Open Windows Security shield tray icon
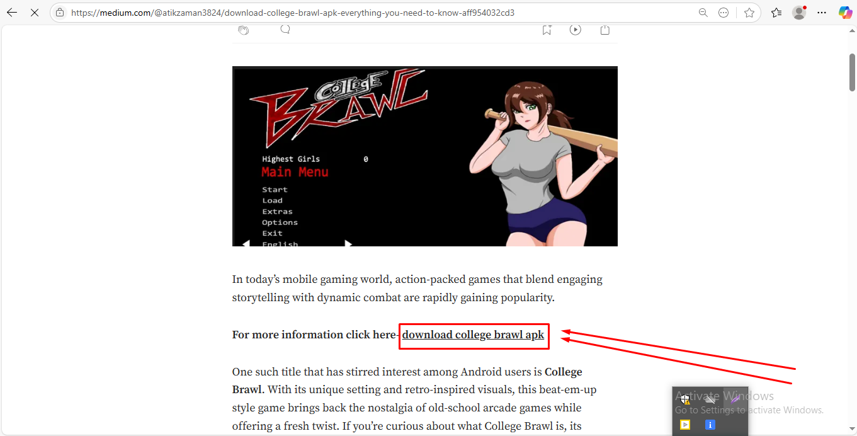857x436 pixels. click(x=685, y=399)
